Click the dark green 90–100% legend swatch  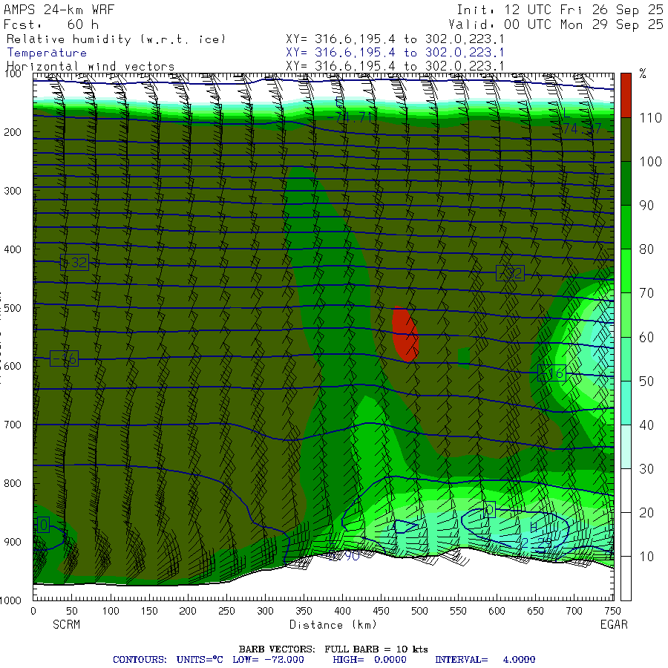tap(626, 183)
